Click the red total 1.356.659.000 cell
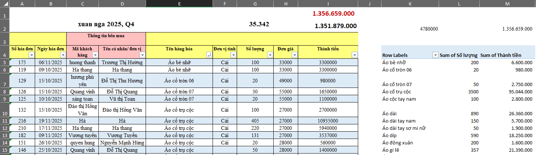Viewport: 536px width, 155px height. (x=333, y=13)
